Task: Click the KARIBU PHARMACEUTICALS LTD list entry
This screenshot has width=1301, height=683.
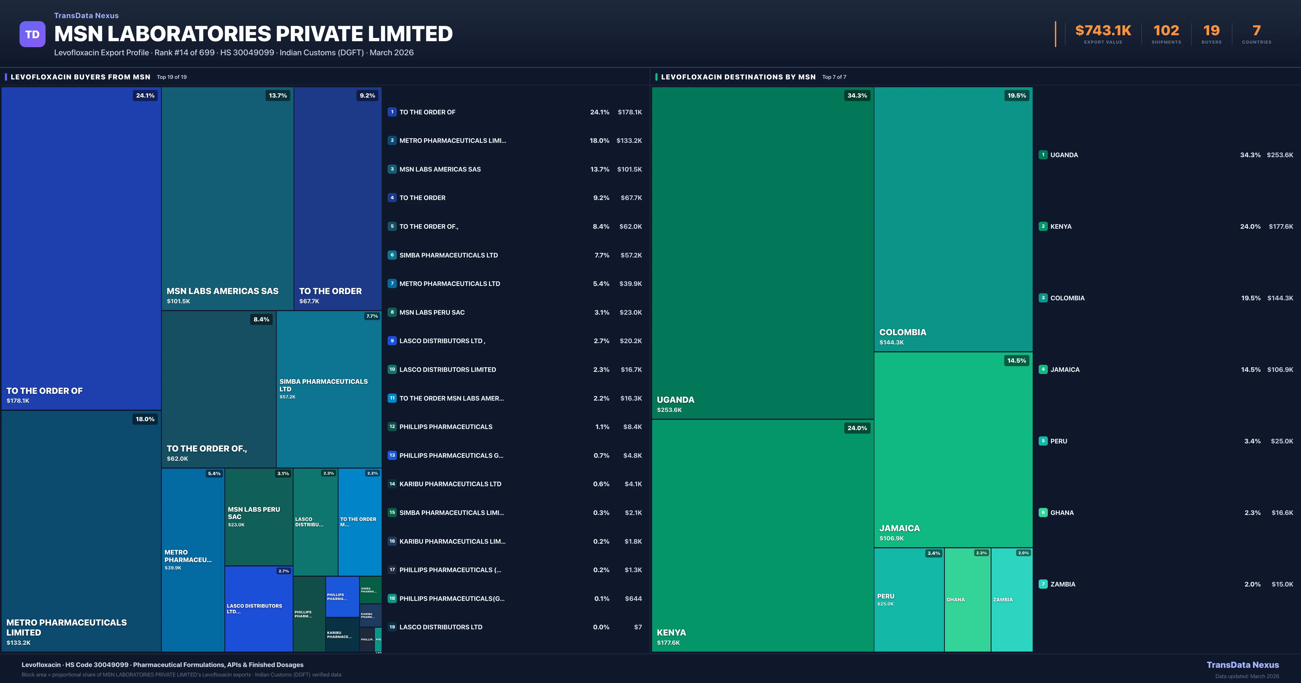Action: (x=450, y=484)
